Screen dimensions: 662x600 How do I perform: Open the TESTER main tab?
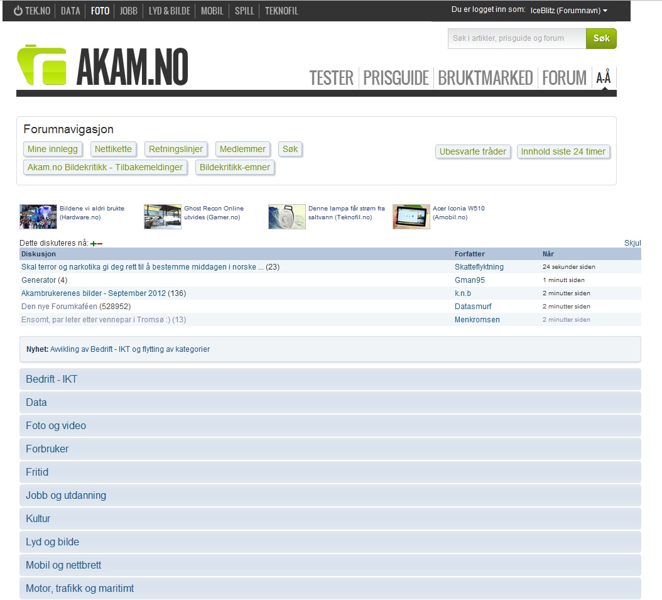click(332, 78)
